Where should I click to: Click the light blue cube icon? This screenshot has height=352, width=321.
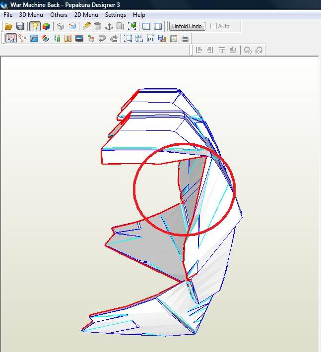click(x=72, y=26)
